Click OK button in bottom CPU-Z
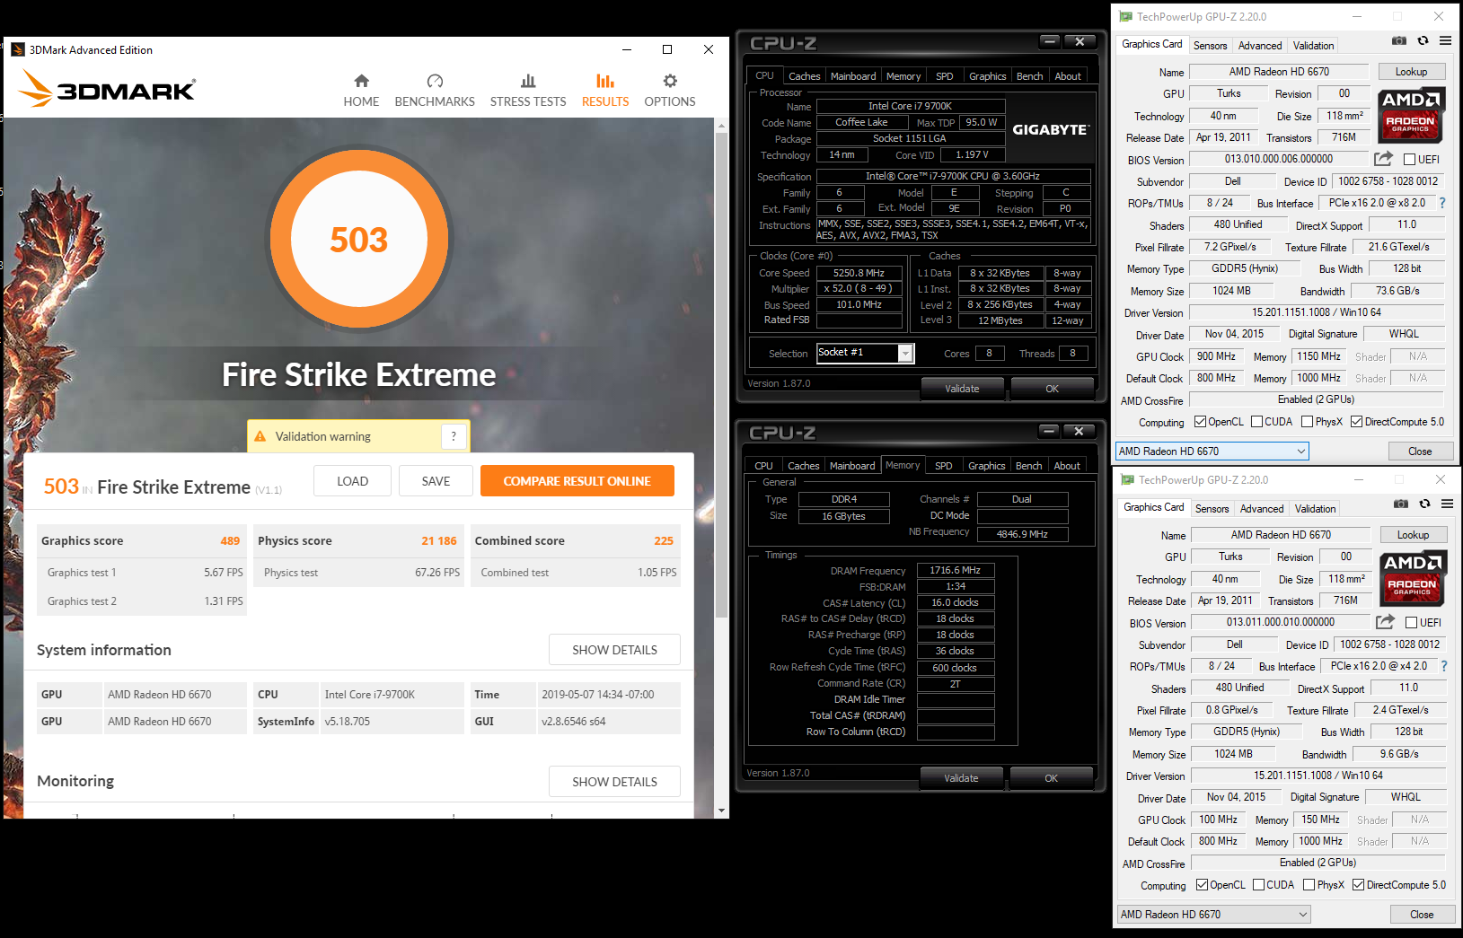Viewport: 1463px width, 938px height. click(x=1051, y=778)
